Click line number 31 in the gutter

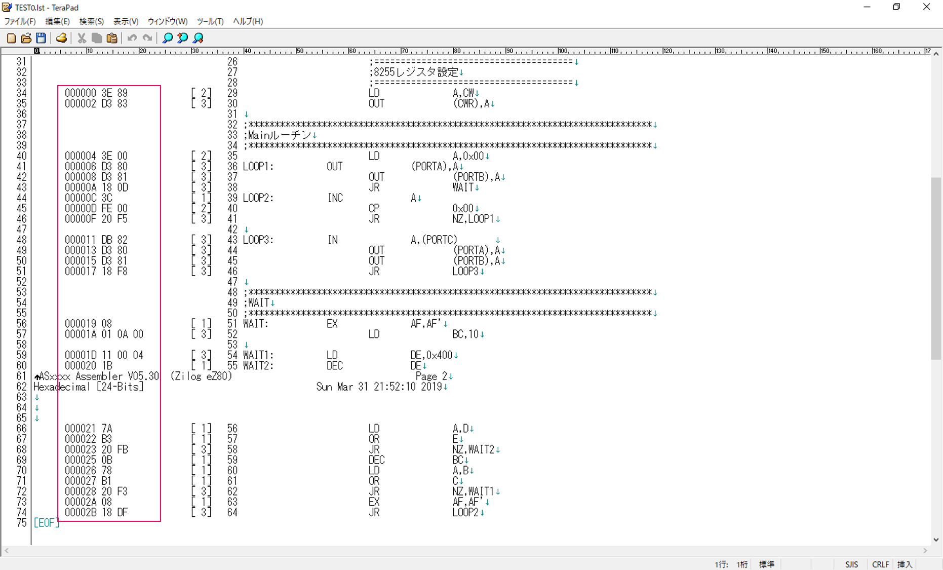point(21,61)
